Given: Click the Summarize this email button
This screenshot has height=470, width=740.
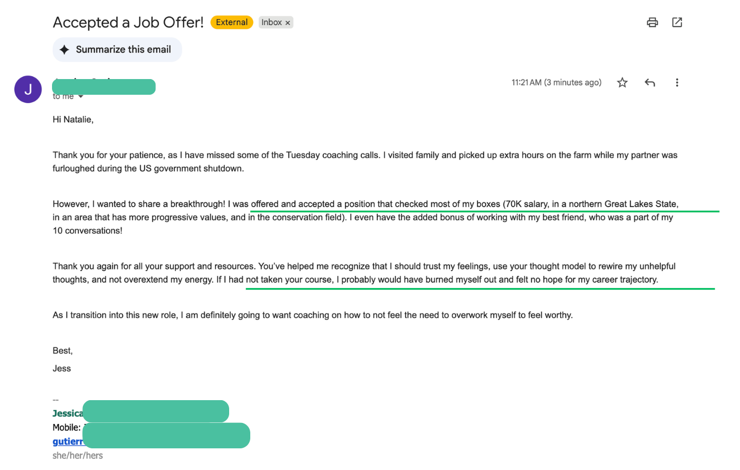Looking at the screenshot, I should click(x=117, y=49).
